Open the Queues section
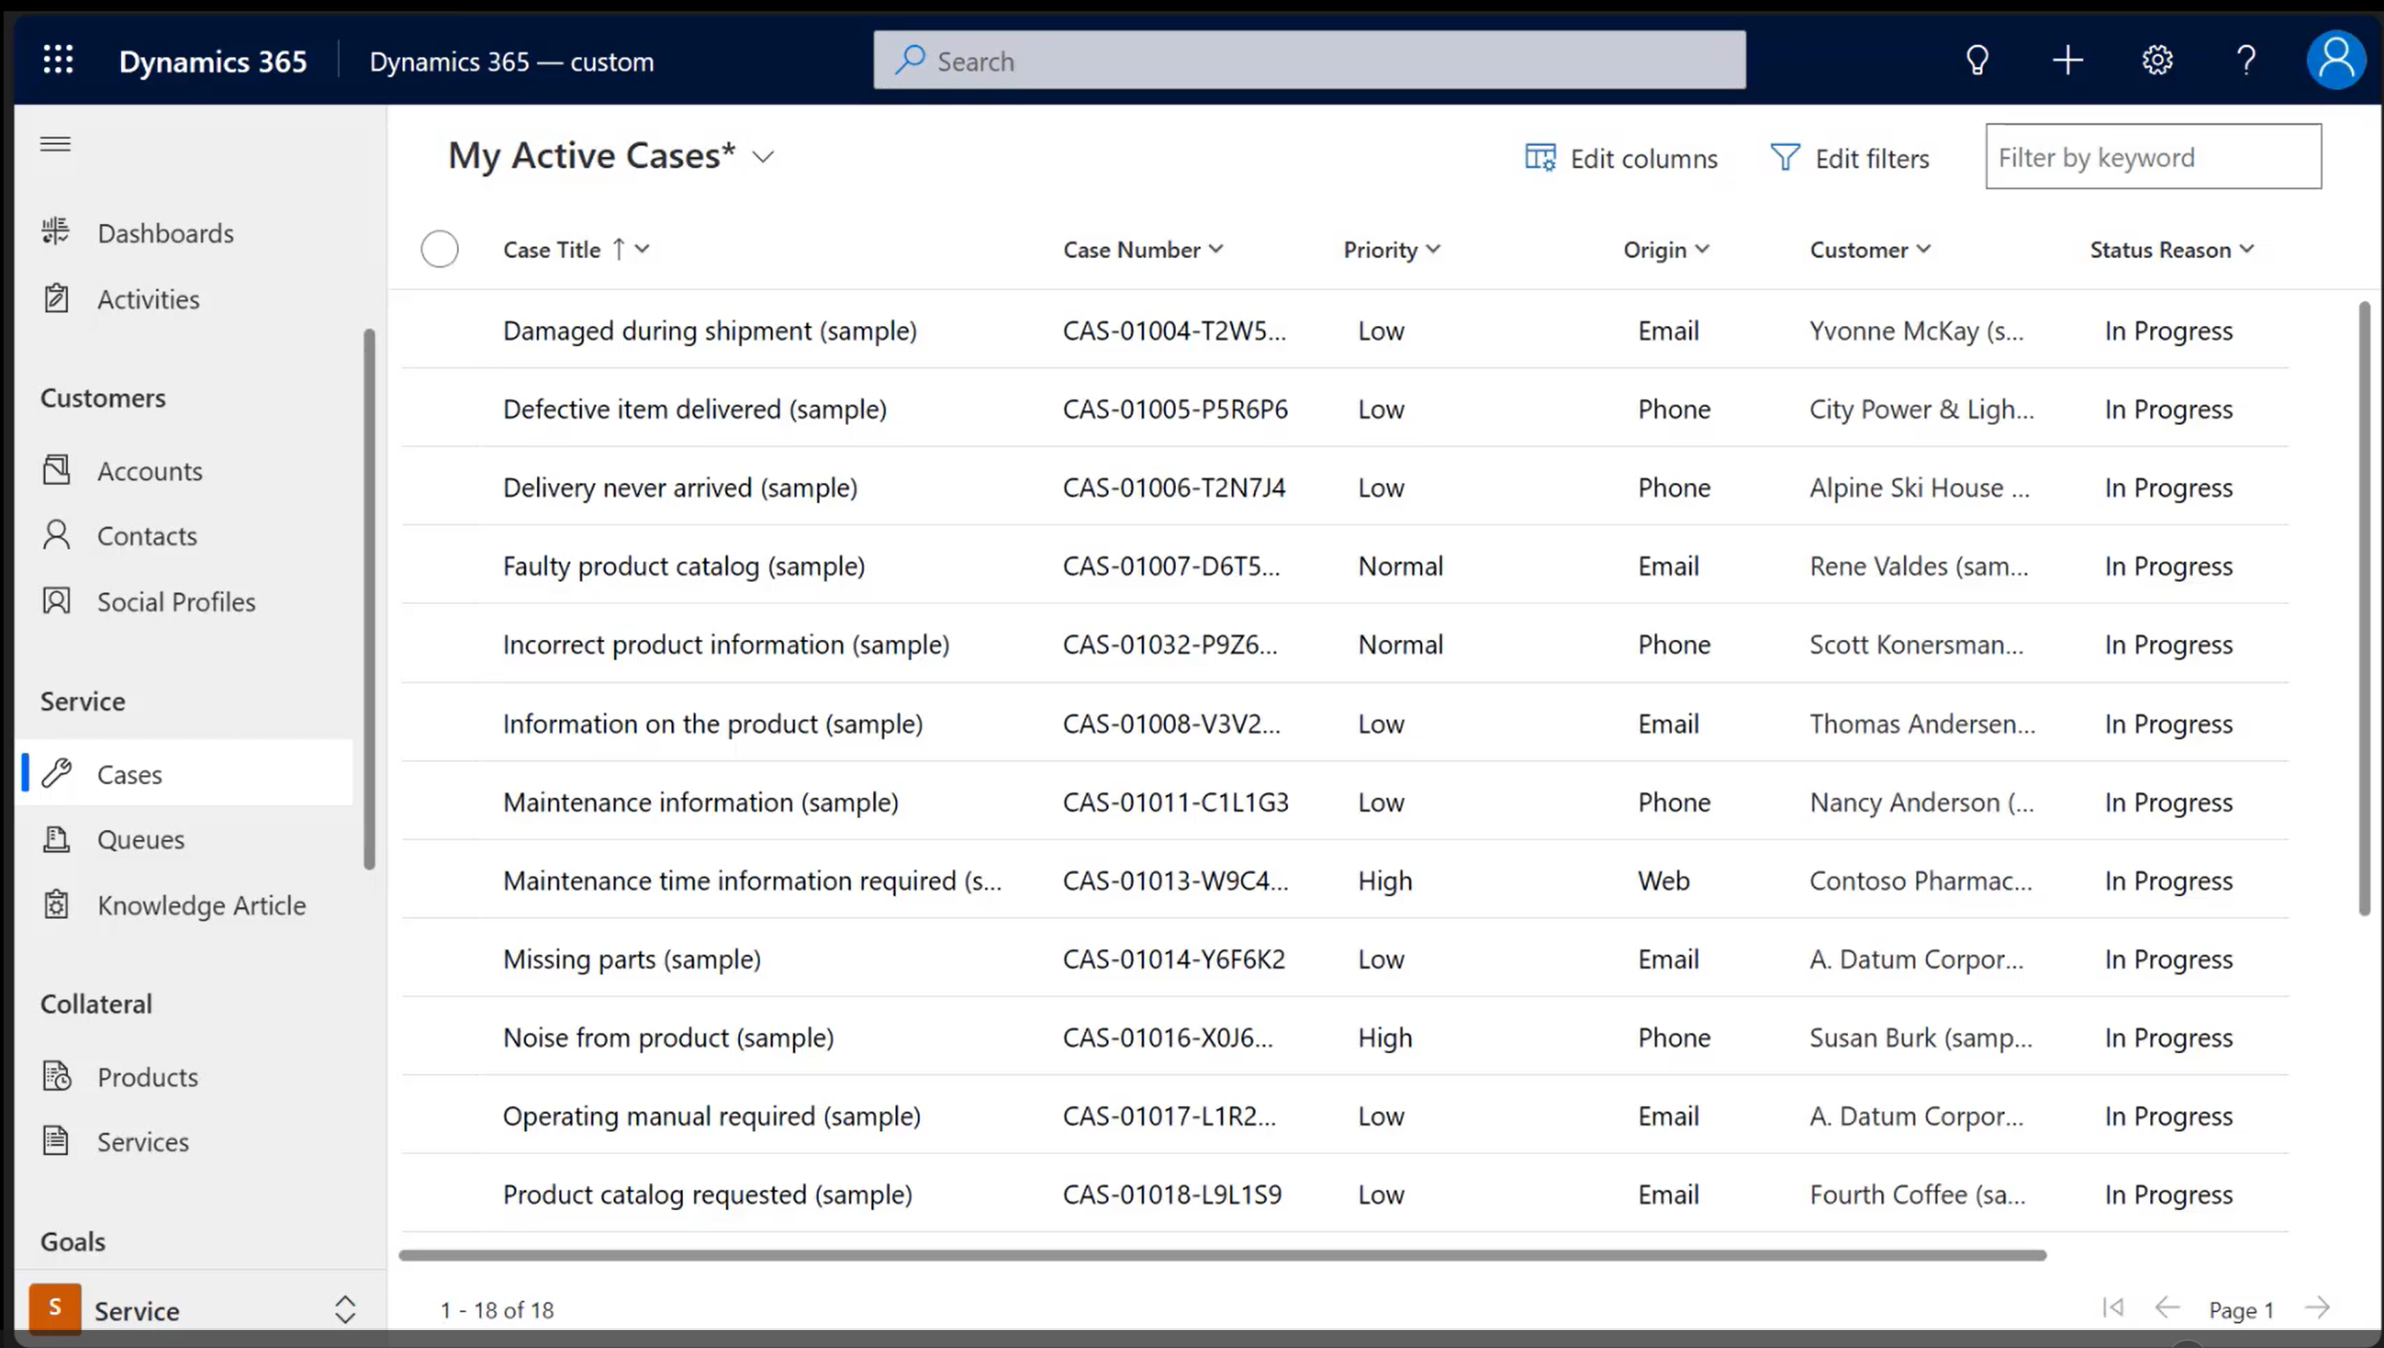 (x=141, y=839)
